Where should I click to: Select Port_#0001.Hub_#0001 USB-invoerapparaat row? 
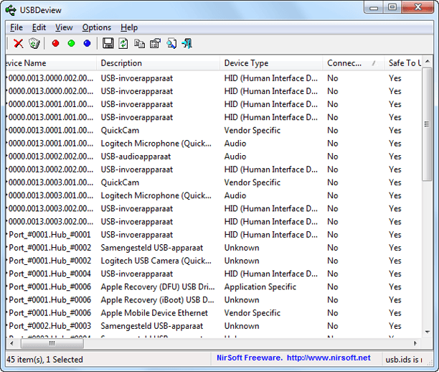click(x=213, y=235)
